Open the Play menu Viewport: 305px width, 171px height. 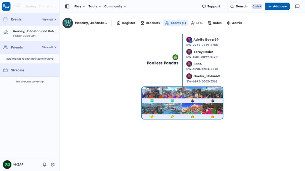tap(80, 6)
